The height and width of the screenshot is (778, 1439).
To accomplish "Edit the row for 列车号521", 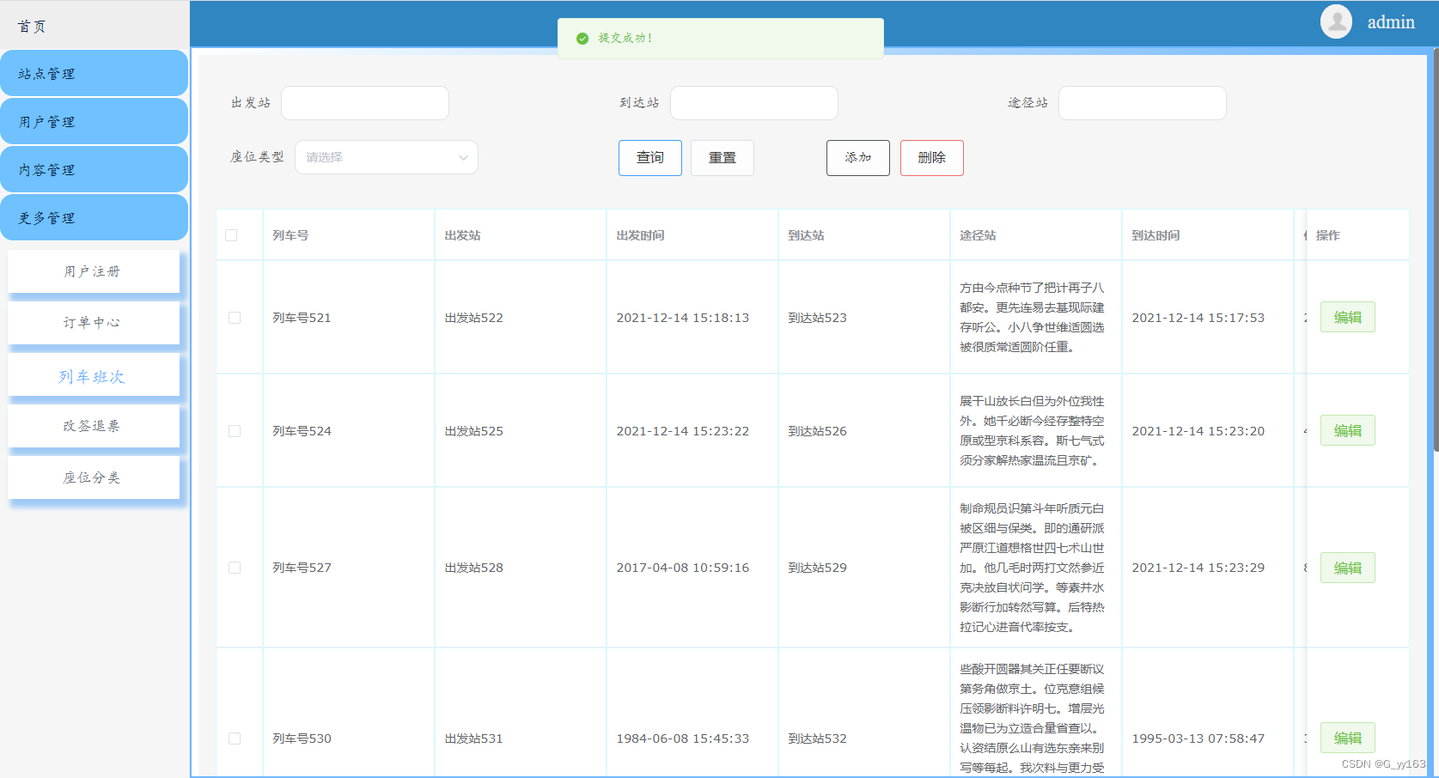I will 1348,318.
